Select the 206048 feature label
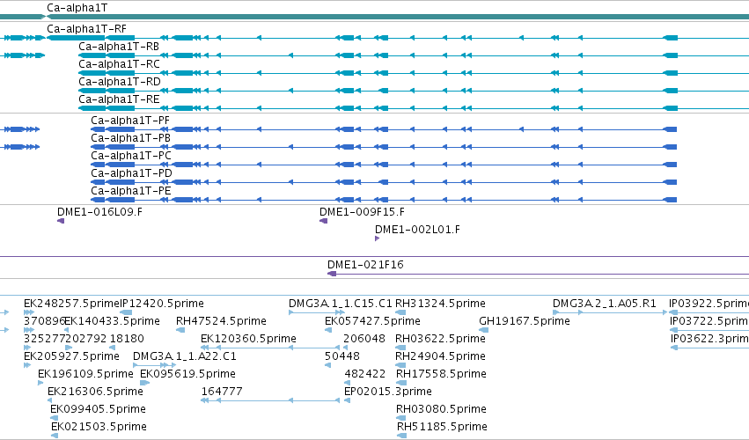Image resolution: width=749 pixels, height=440 pixels. (x=364, y=339)
